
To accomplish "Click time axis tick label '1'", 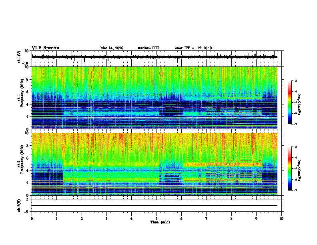I will point(56,218).
